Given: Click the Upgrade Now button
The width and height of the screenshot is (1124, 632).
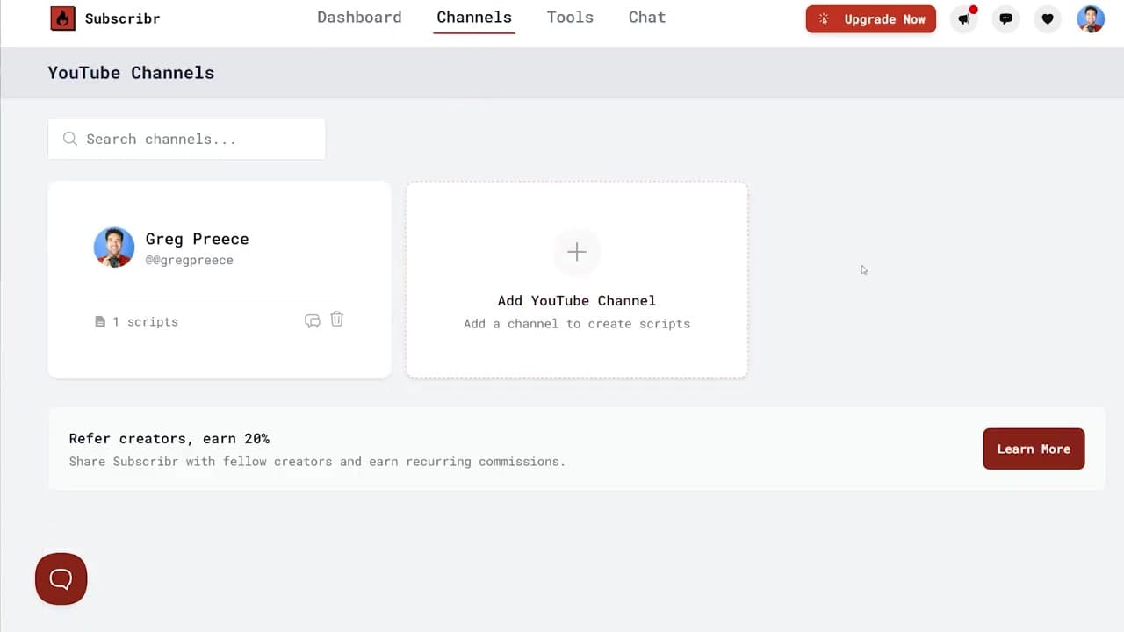Looking at the screenshot, I should tap(871, 19).
